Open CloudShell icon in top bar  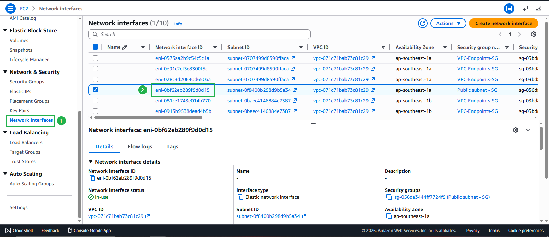pyautogui.click(x=525, y=9)
